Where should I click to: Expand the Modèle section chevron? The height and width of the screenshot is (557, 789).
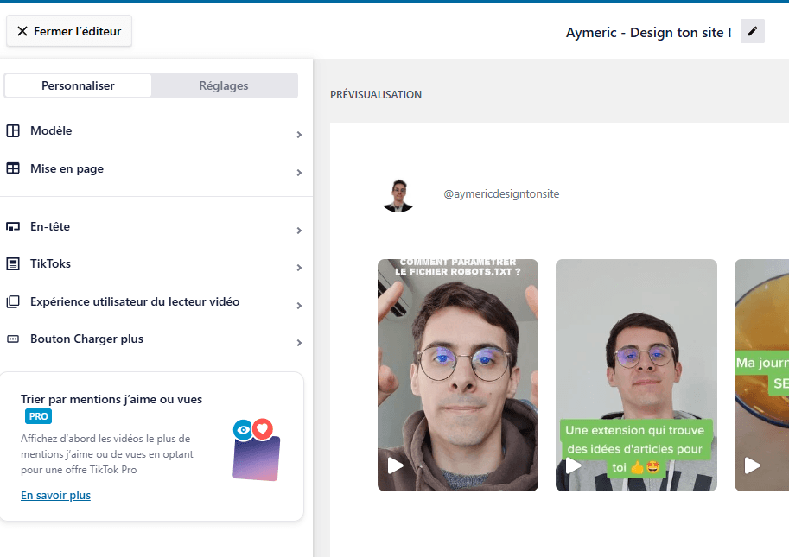click(x=299, y=135)
